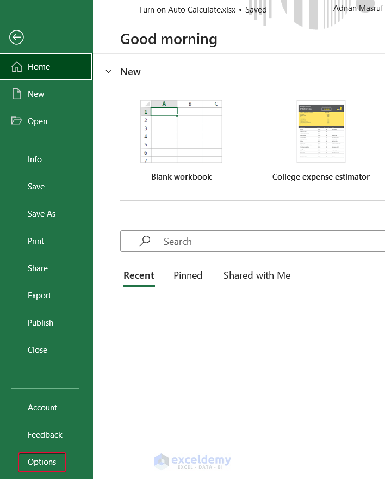Click the back arrow icon

tap(16, 37)
